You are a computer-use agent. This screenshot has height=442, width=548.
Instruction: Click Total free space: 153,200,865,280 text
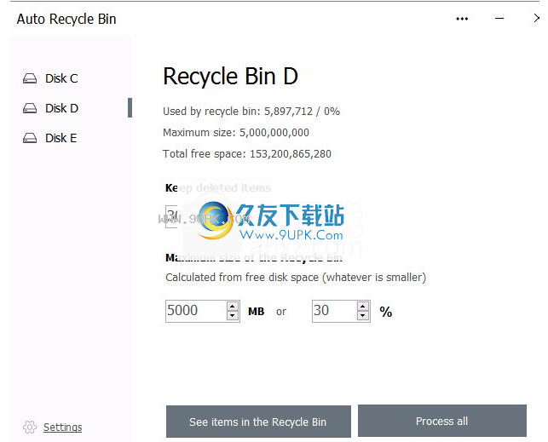tap(247, 154)
